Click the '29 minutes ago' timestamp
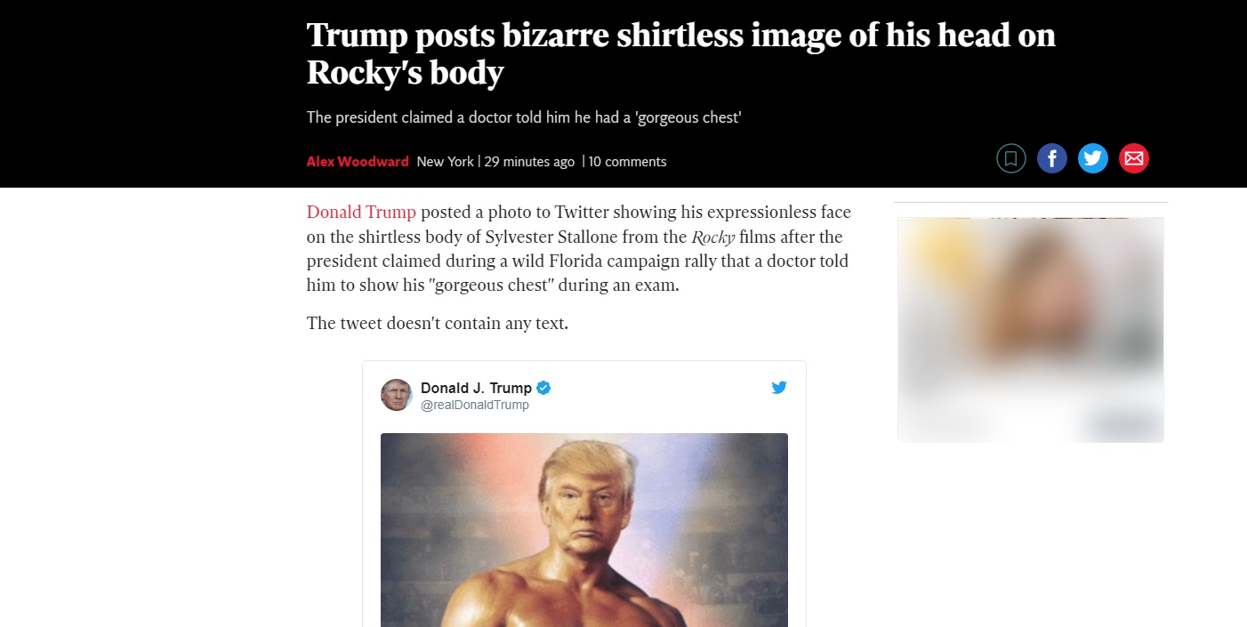Viewport: 1247px width, 627px height. [x=529, y=162]
